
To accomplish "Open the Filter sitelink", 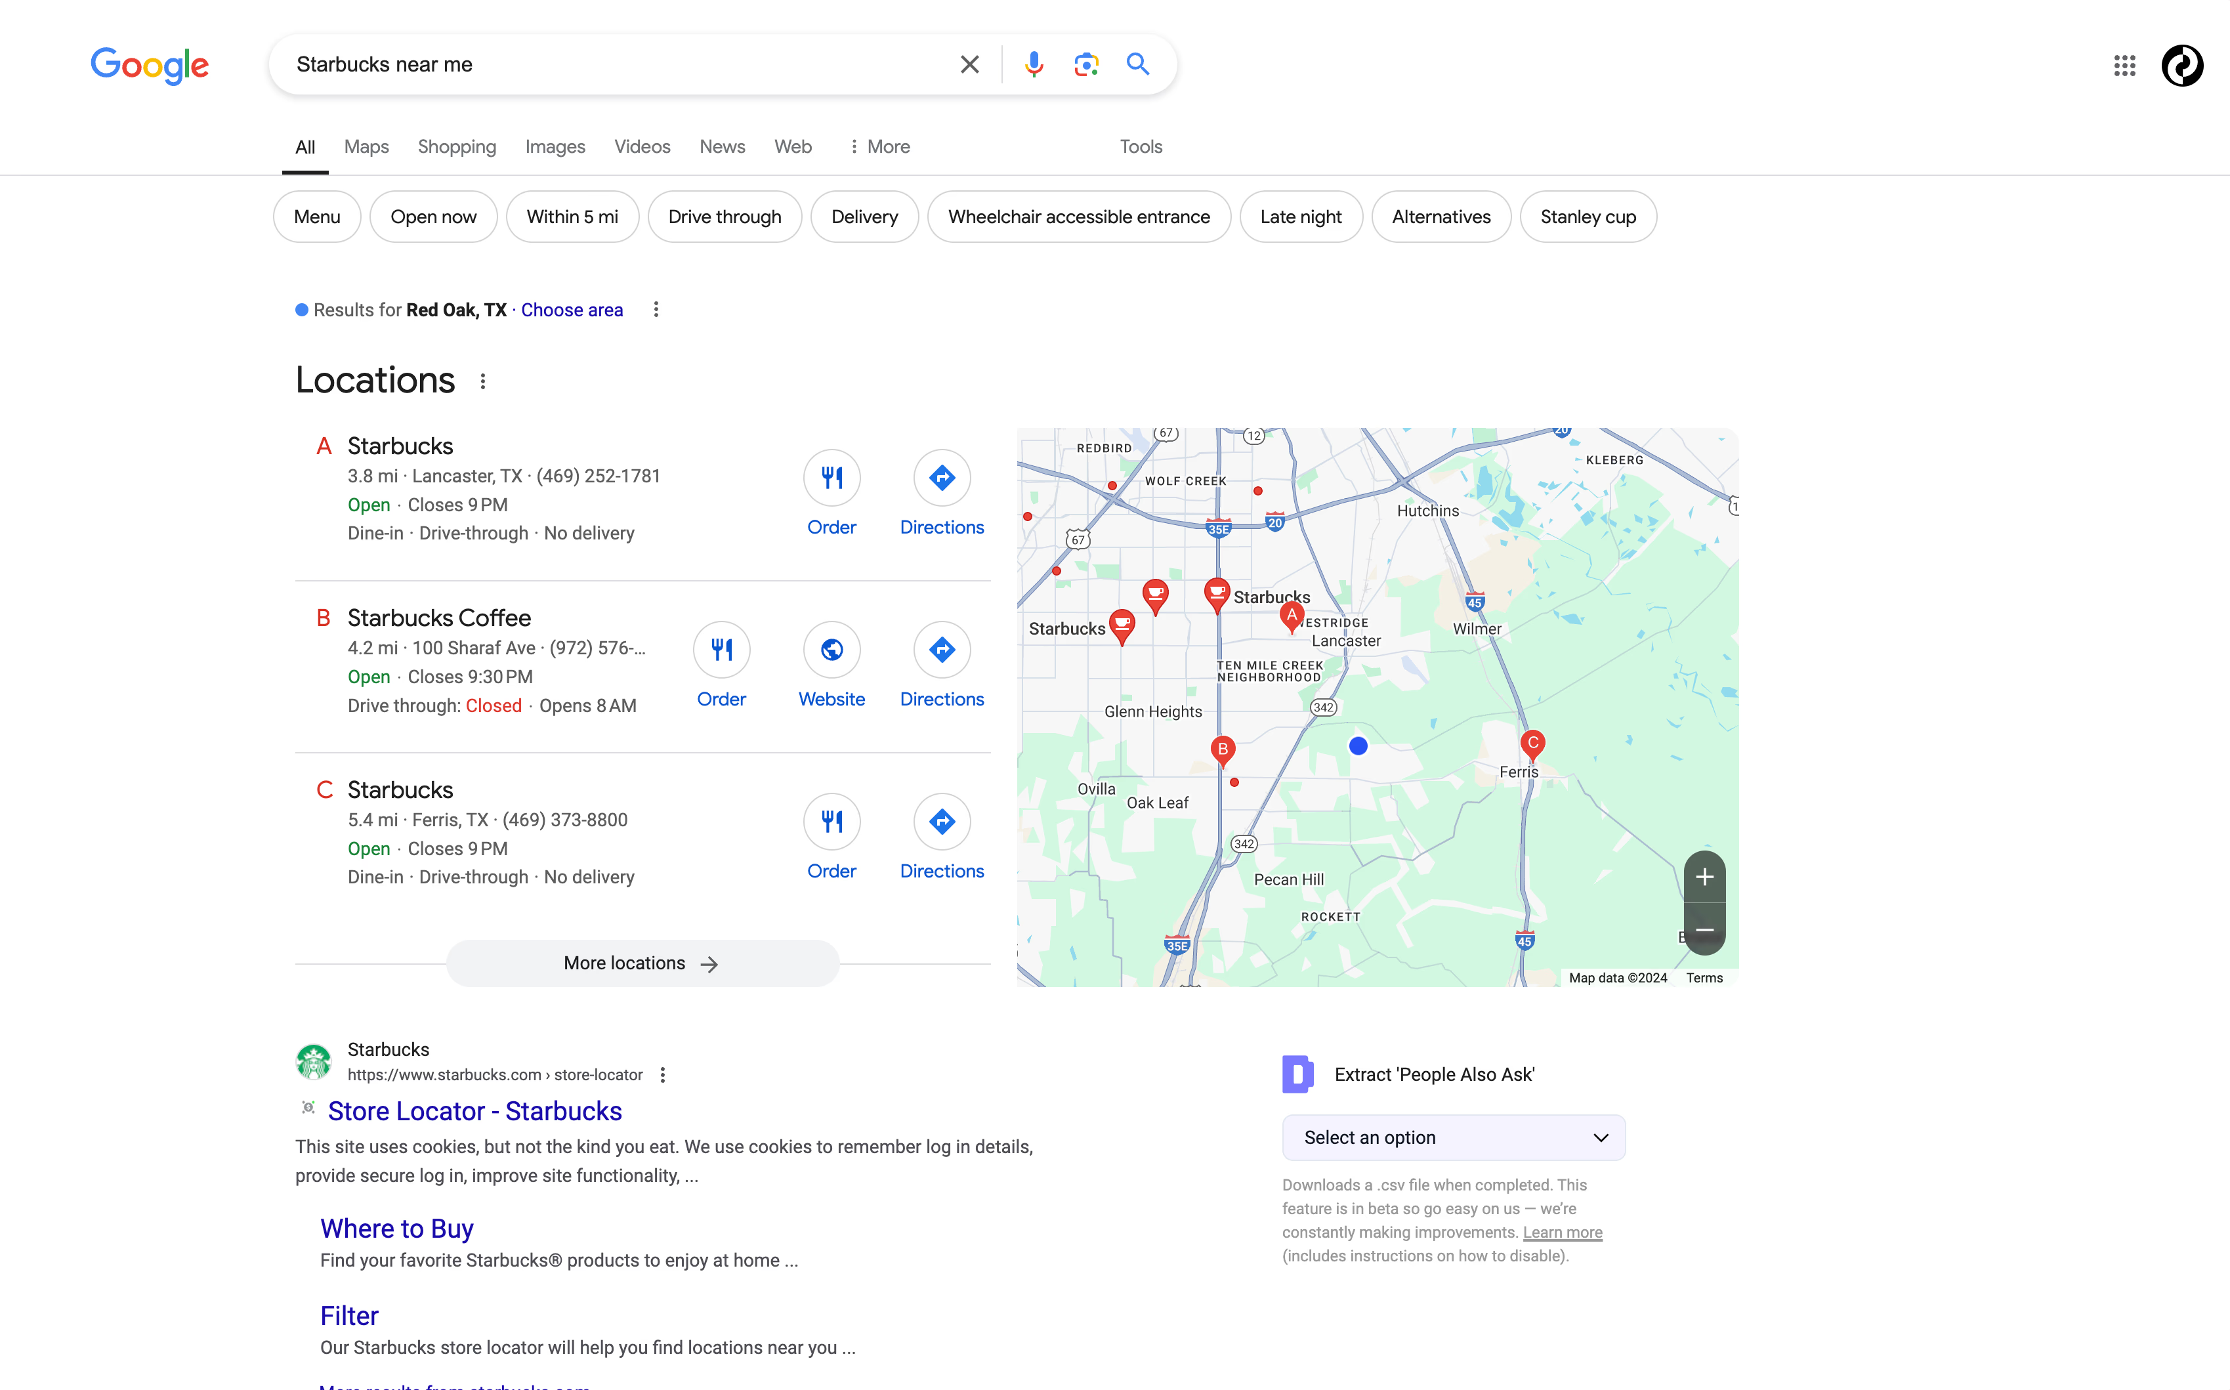I will pos(349,1316).
